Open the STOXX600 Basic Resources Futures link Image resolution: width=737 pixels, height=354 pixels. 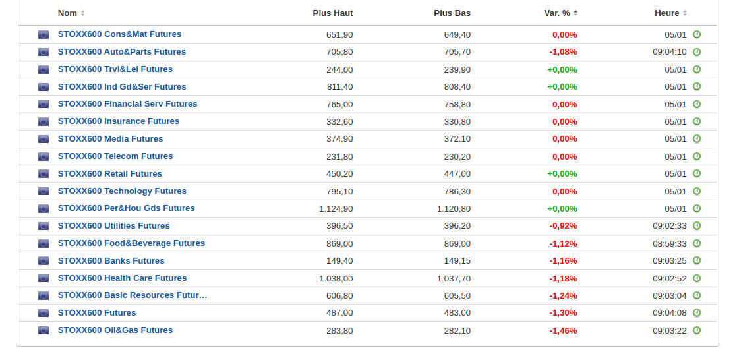point(132,295)
